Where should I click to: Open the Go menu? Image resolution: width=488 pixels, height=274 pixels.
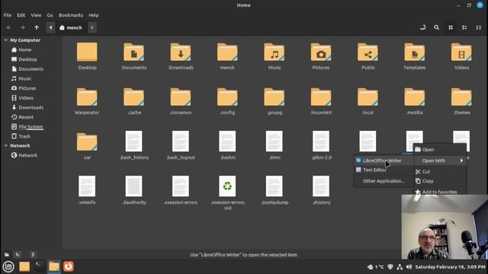click(50, 15)
